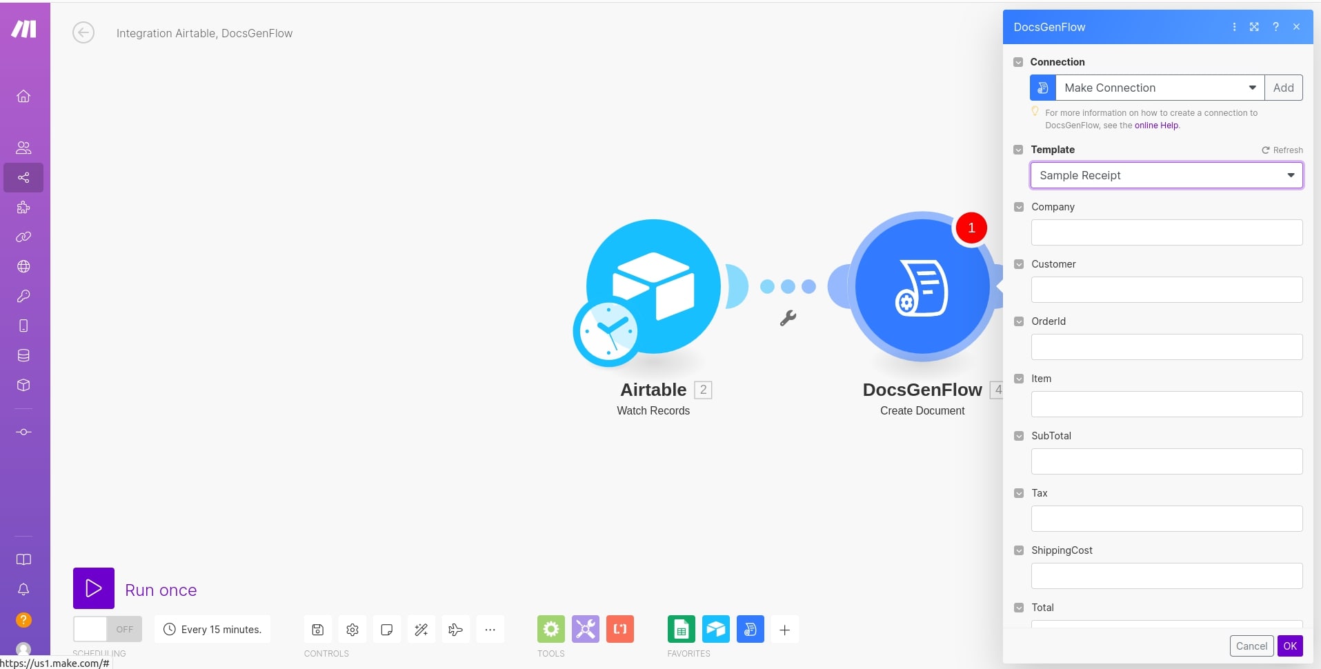Viewport: 1321px width, 669px height.
Task: Open the online Help link
Action: click(1157, 126)
